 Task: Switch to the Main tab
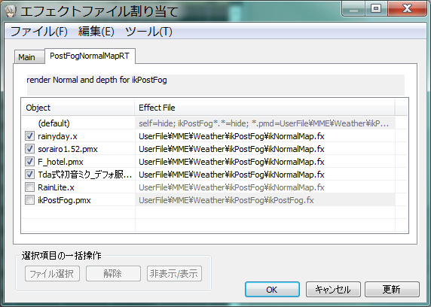click(29, 57)
